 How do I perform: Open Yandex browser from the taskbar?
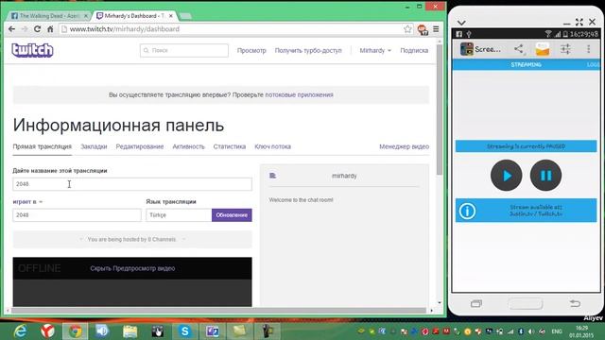[x=47, y=331]
